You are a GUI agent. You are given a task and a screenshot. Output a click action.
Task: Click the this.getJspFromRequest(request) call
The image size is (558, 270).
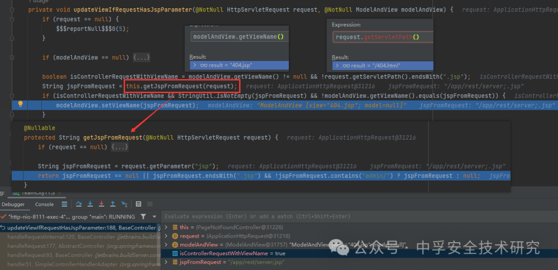[x=181, y=86]
